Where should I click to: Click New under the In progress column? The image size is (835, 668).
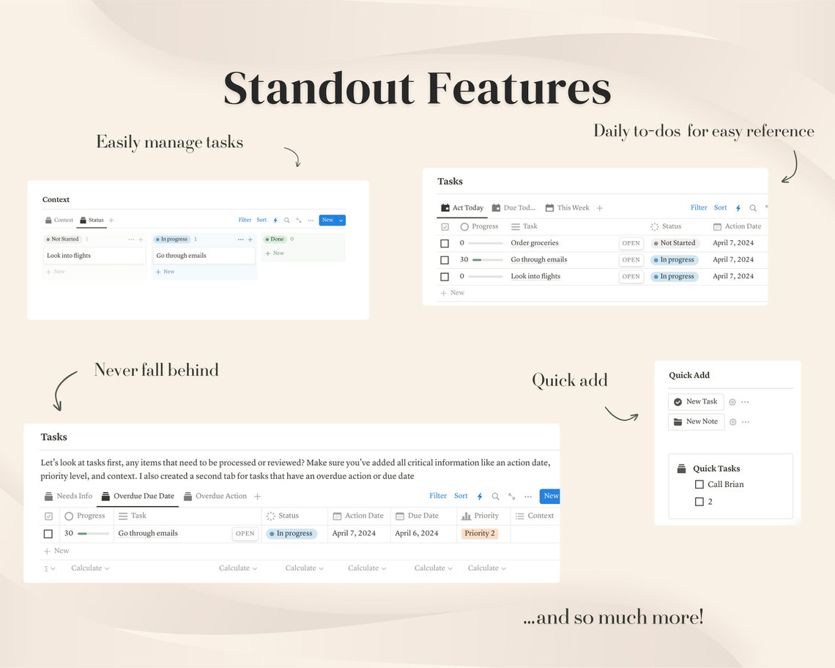[166, 271]
